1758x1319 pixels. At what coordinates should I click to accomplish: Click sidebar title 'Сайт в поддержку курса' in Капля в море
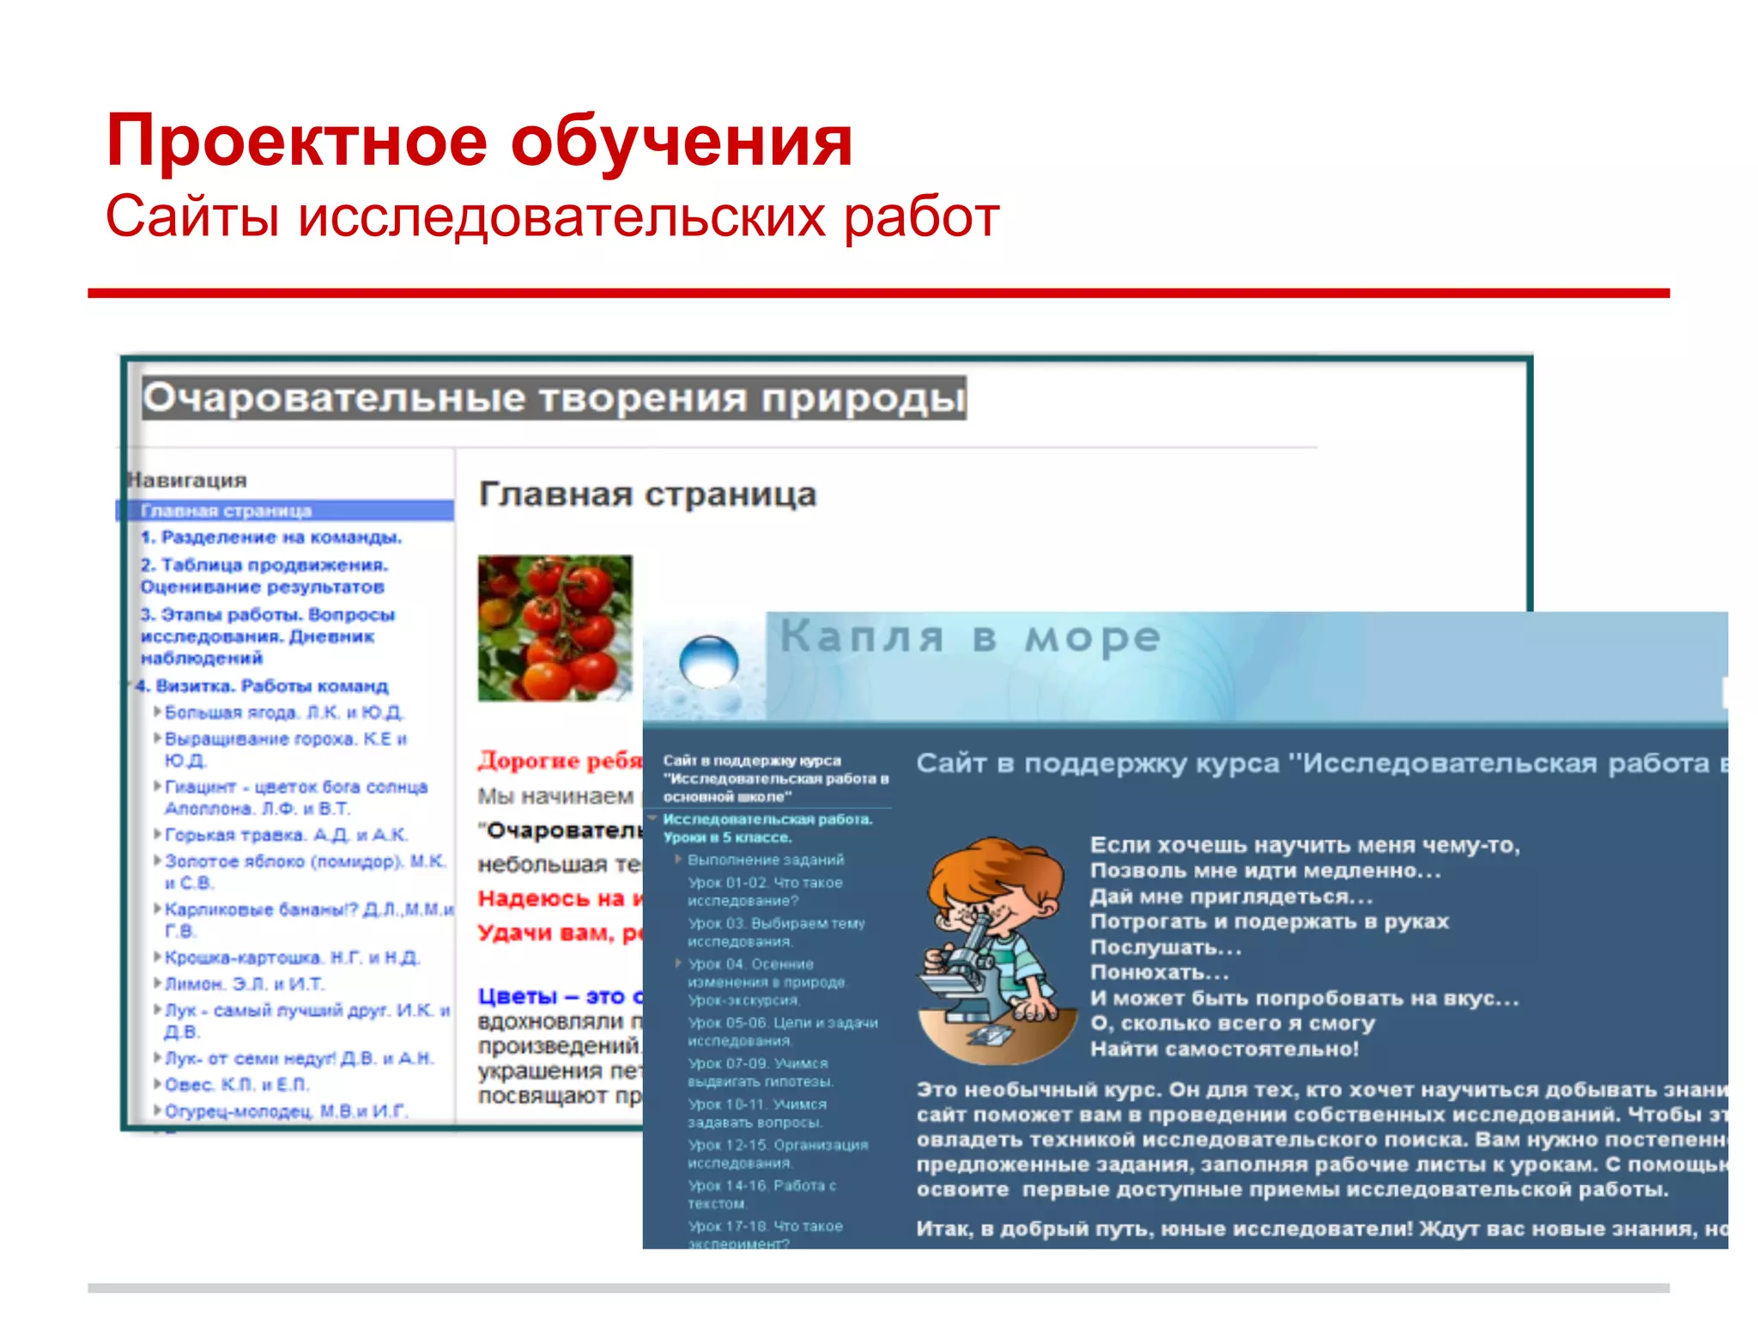coord(775,779)
